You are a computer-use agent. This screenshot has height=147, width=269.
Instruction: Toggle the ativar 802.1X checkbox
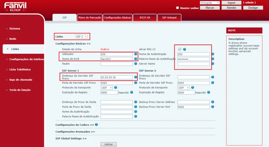point(180,49)
